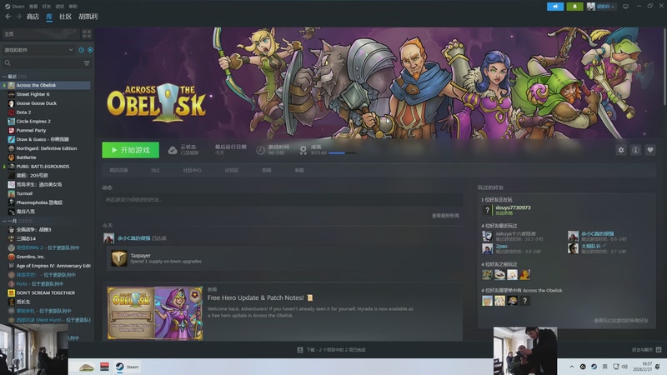Open the 好友 menu
This screenshot has height=375, width=667.
pos(47,7)
